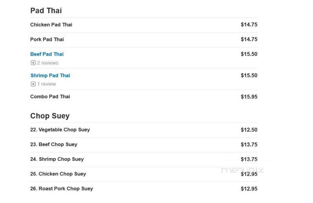
Task: Open the Shrimp Pad Thai link
Action: (x=50, y=75)
